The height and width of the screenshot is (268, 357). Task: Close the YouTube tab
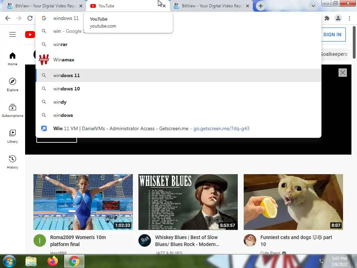(164, 6)
